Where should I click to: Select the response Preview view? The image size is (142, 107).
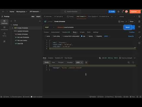click(x=61, y=62)
